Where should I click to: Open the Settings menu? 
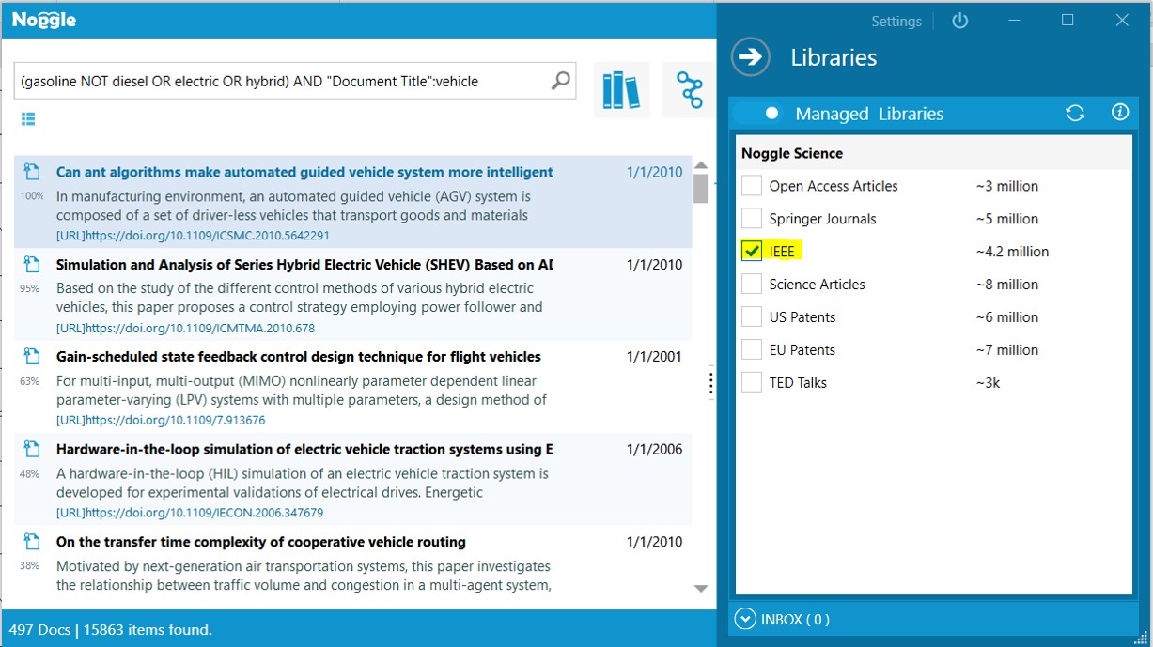[896, 21]
